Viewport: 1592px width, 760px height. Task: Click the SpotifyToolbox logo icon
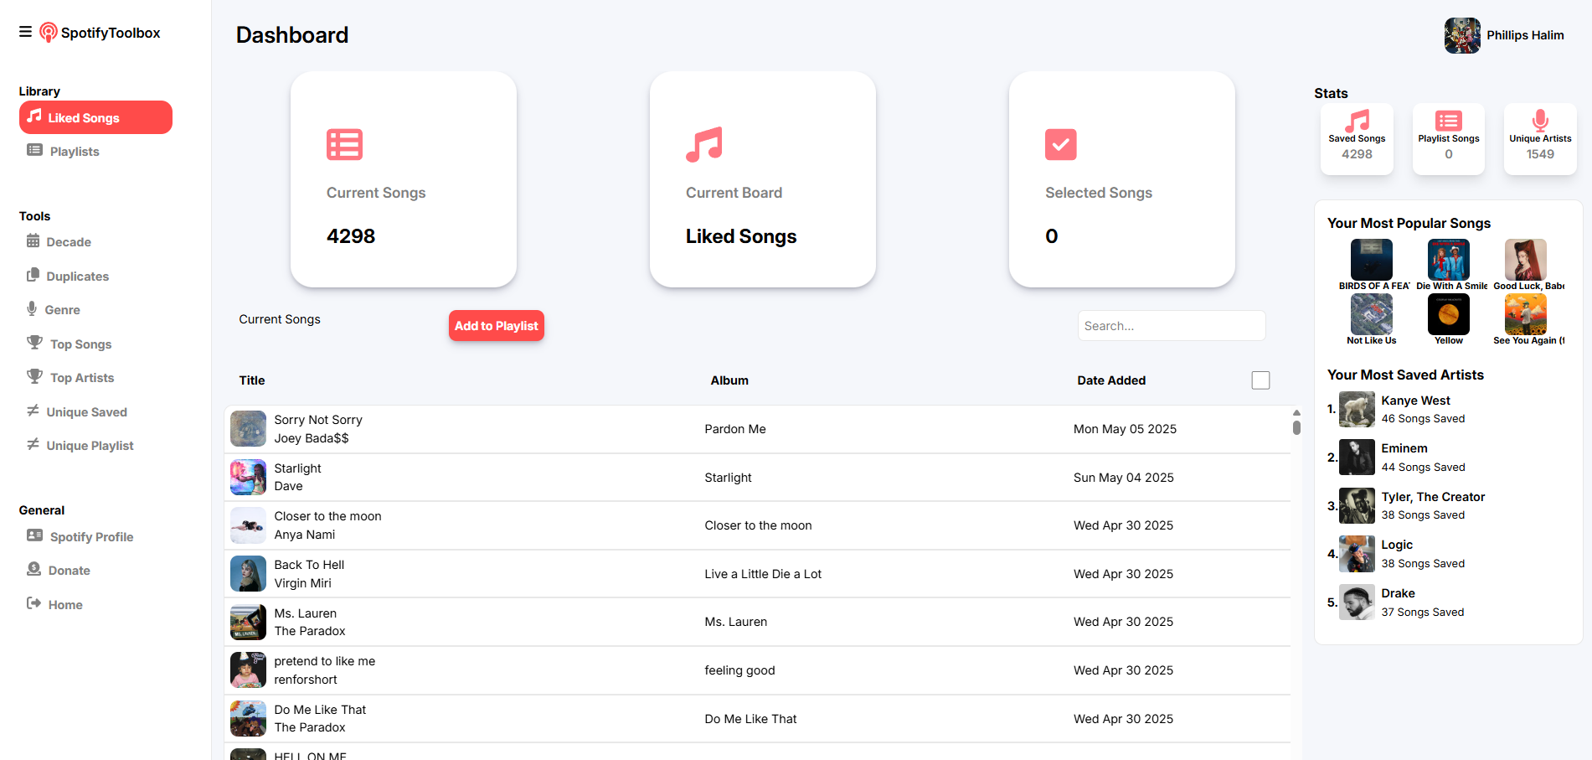49,33
